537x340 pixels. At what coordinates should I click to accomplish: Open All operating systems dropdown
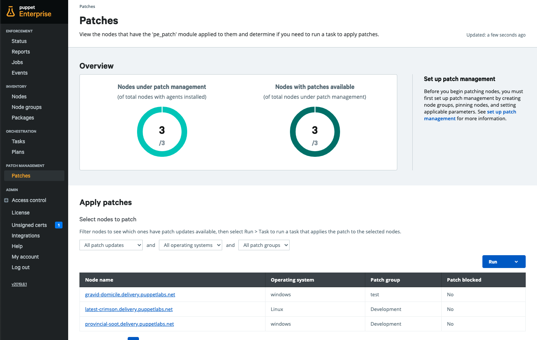pyautogui.click(x=191, y=245)
